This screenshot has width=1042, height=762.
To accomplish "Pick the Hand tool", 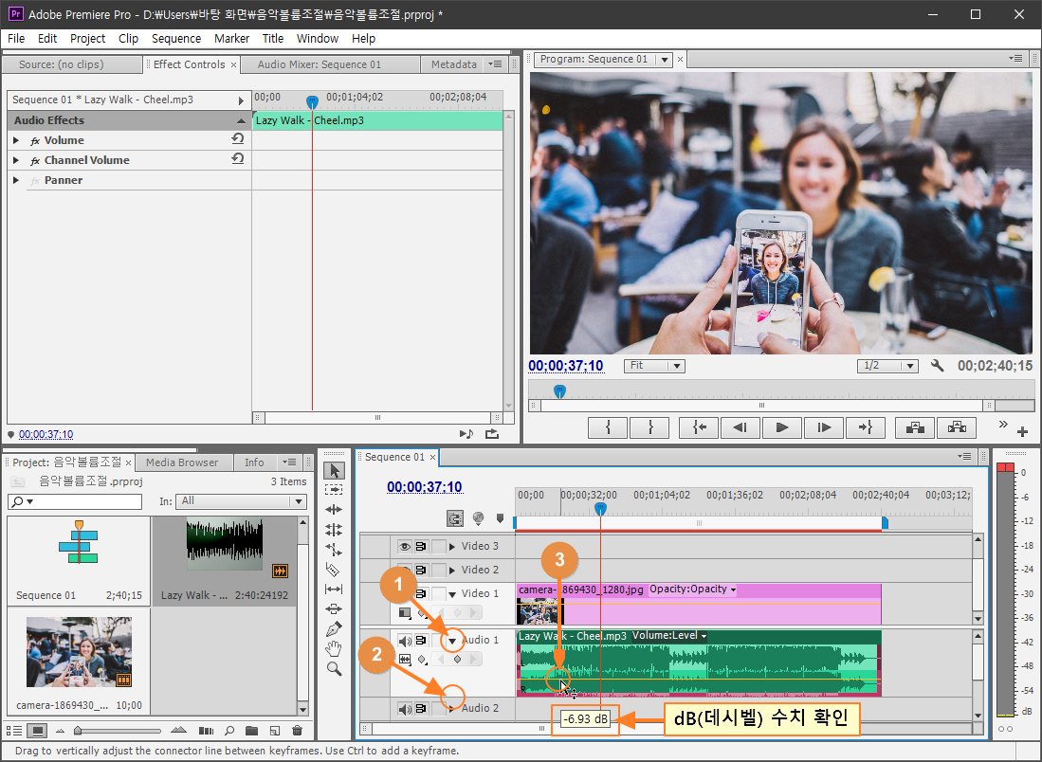I will click(x=333, y=649).
